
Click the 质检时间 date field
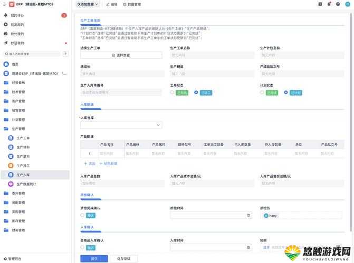(211, 216)
